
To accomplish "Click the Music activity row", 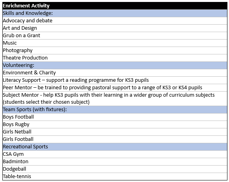I will coord(115,43).
